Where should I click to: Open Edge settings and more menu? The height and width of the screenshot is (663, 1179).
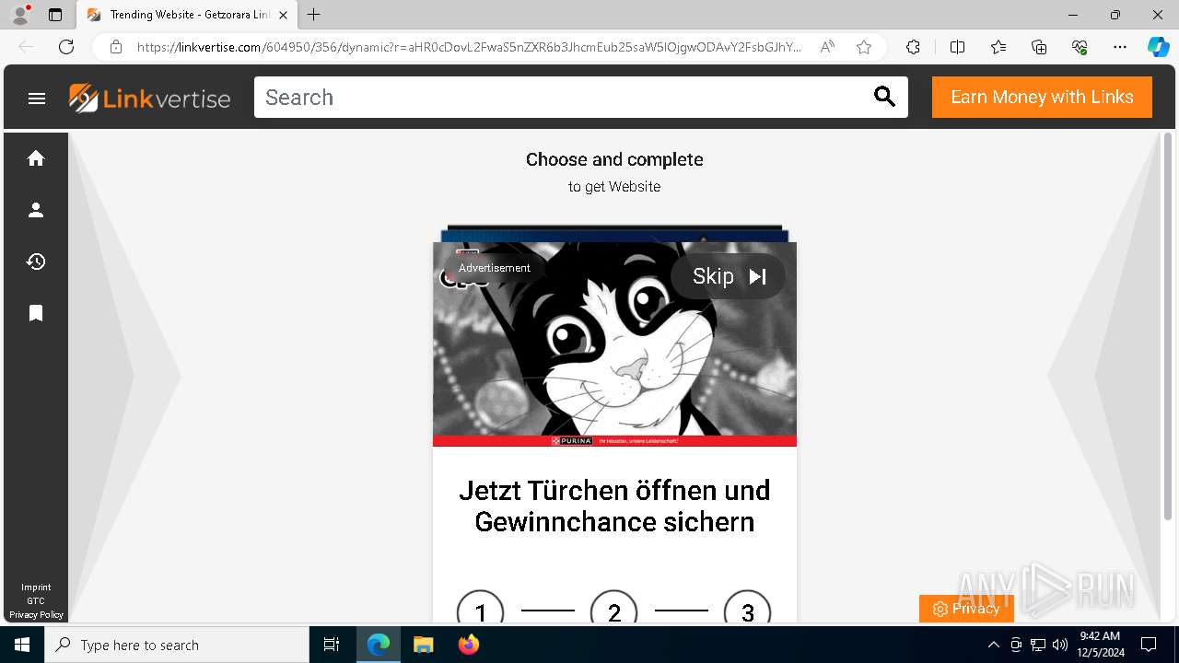pyautogui.click(x=1120, y=47)
